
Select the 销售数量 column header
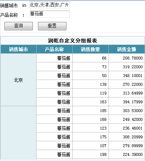pyautogui.click(x=91, y=49)
